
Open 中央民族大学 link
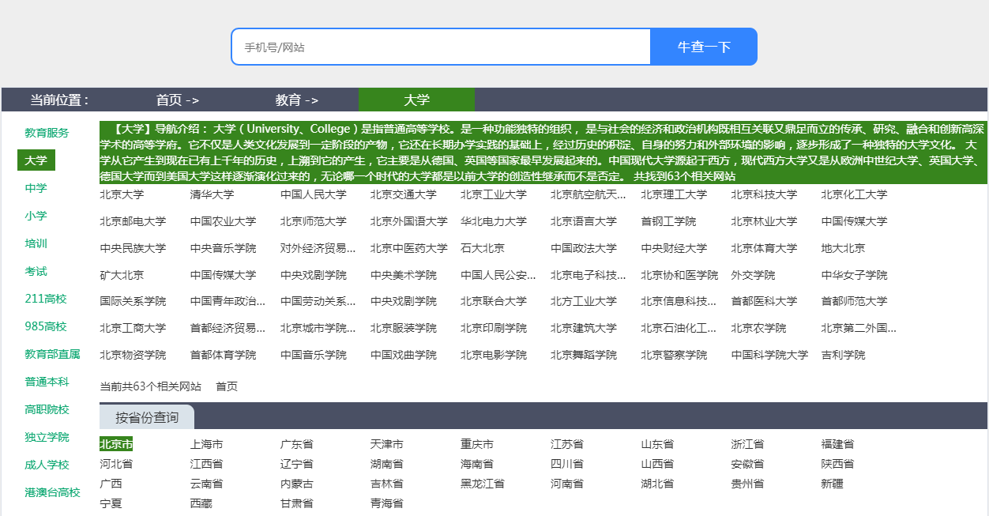point(133,248)
